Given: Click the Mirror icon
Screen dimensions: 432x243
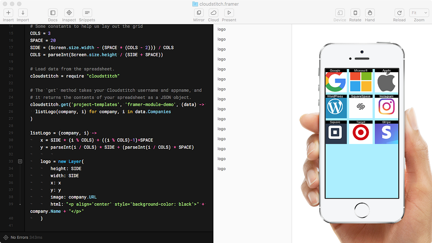Looking at the screenshot, I should pyautogui.click(x=199, y=13).
